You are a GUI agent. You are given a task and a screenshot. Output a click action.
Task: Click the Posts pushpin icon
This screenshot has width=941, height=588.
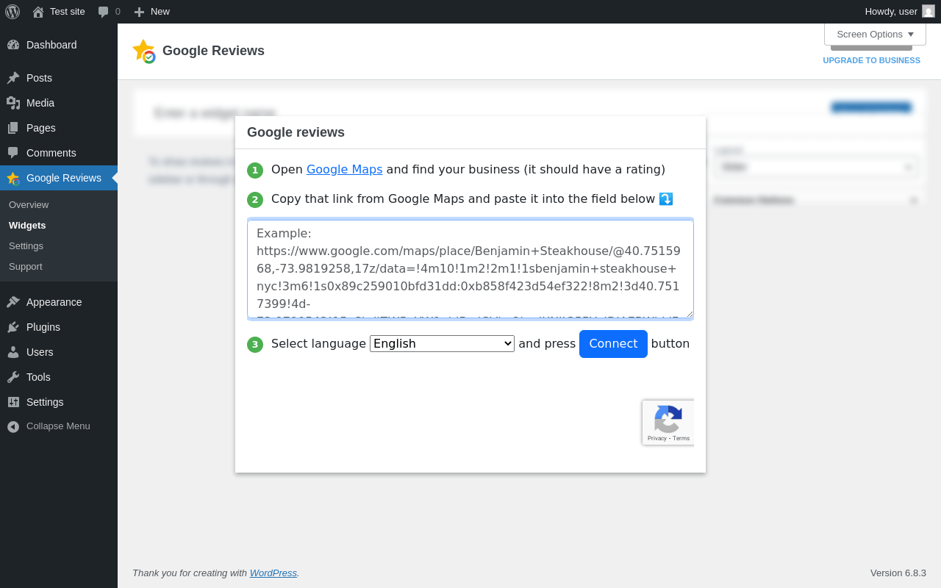click(13, 78)
